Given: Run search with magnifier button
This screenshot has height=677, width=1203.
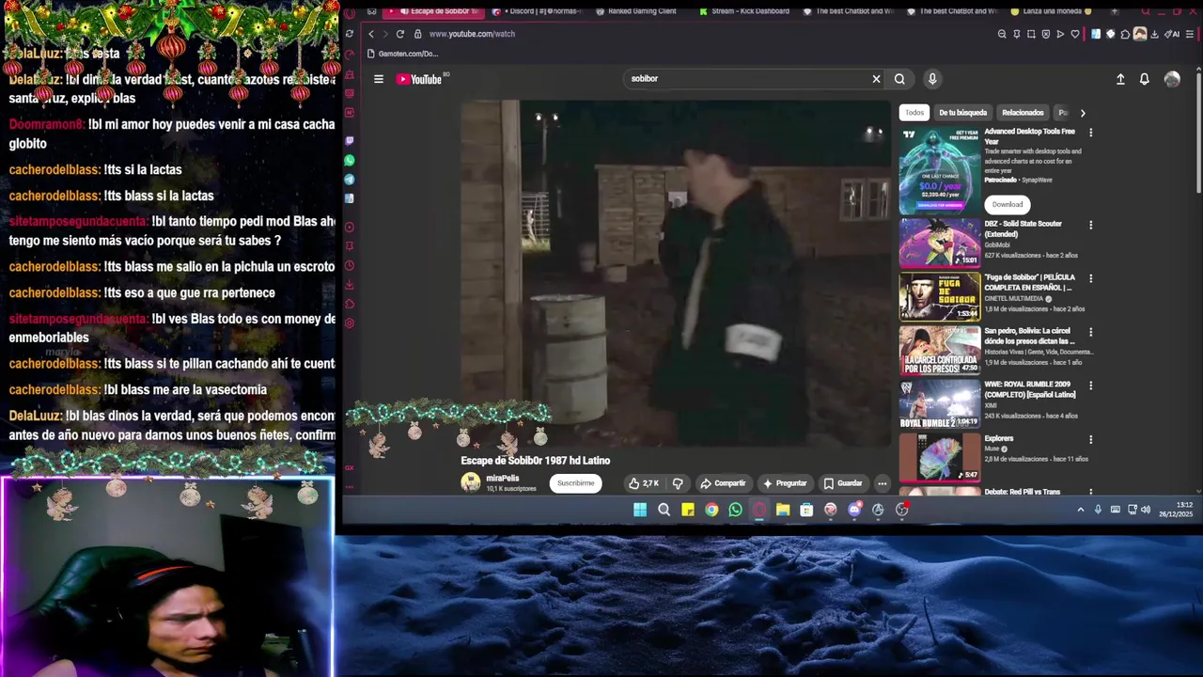Looking at the screenshot, I should (899, 79).
